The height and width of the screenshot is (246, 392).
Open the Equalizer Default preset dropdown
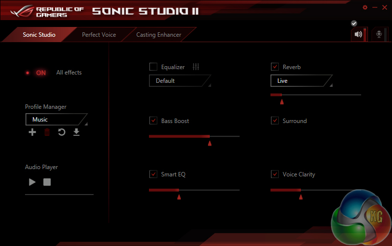pos(180,81)
